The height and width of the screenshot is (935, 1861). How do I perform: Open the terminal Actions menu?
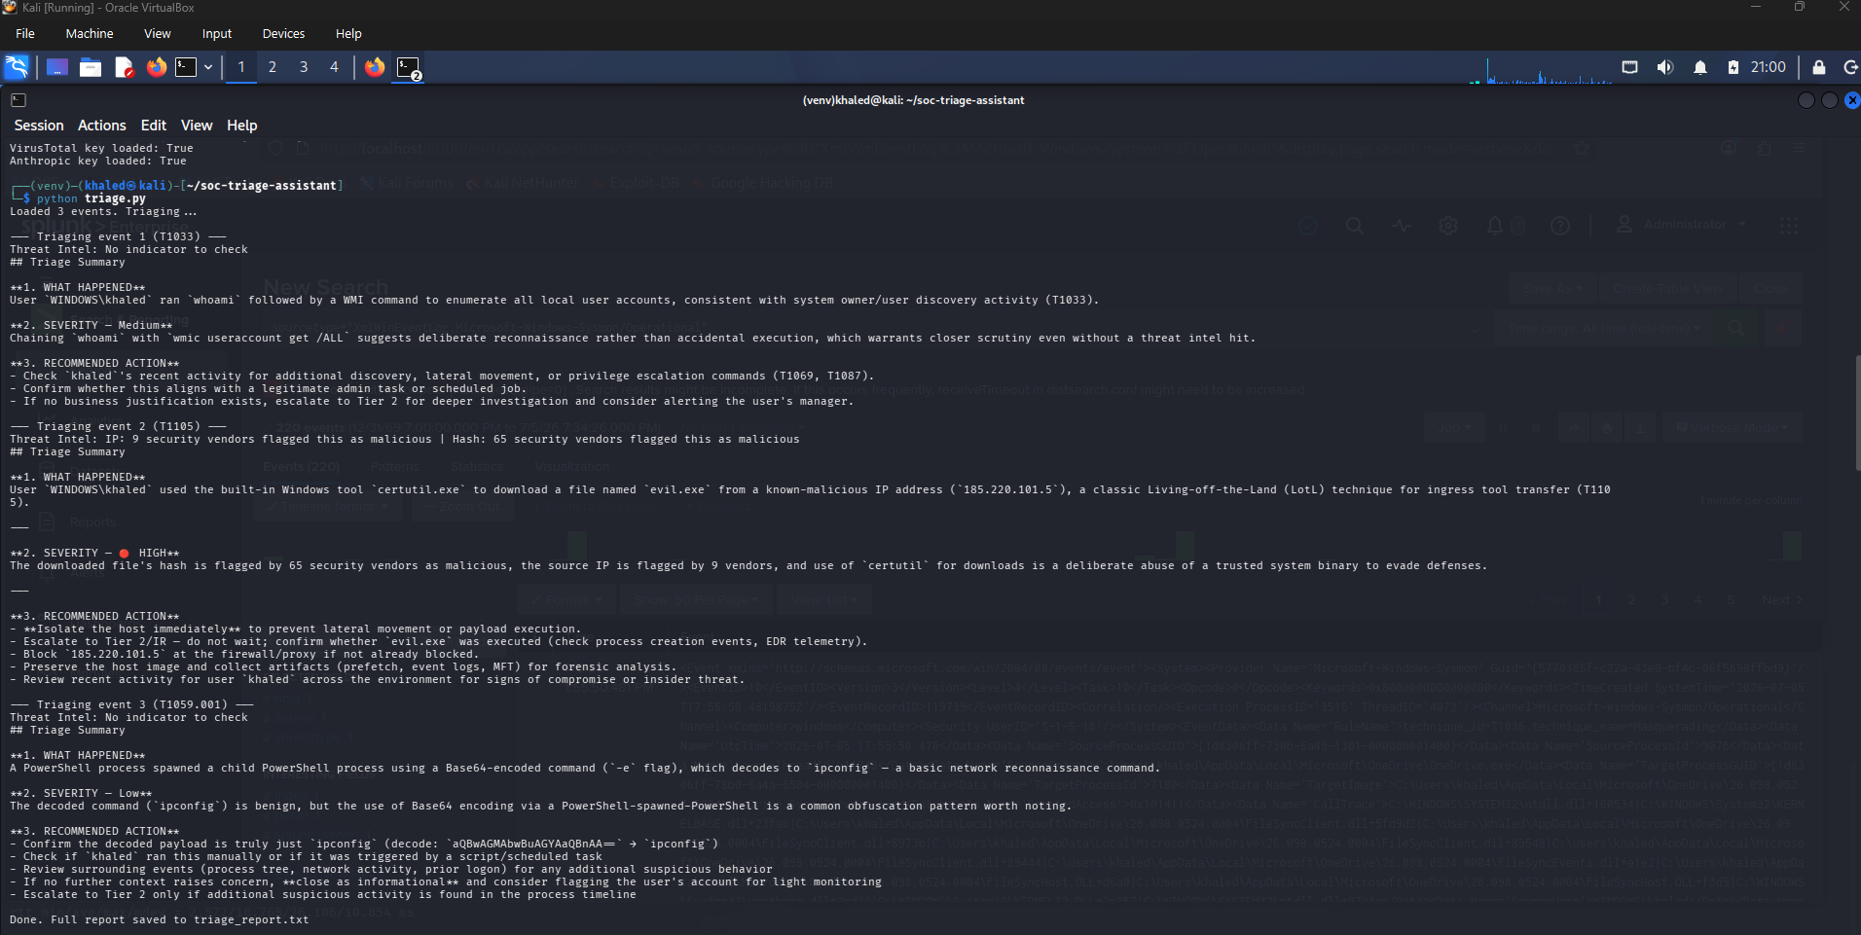pyautogui.click(x=102, y=126)
